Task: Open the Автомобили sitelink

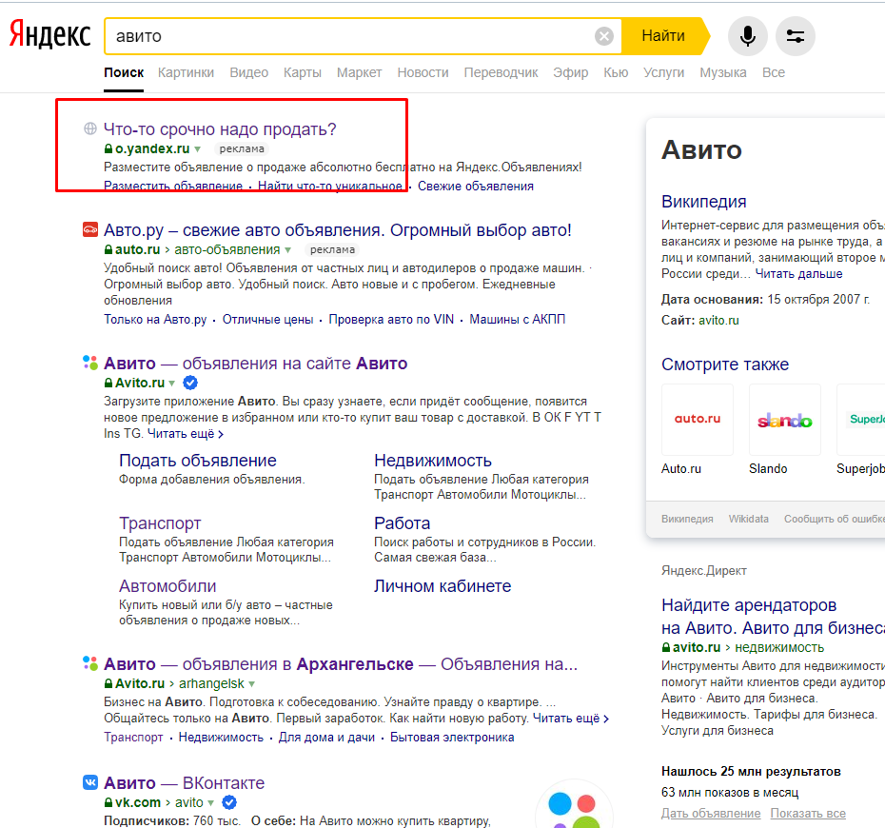Action: click(x=167, y=586)
